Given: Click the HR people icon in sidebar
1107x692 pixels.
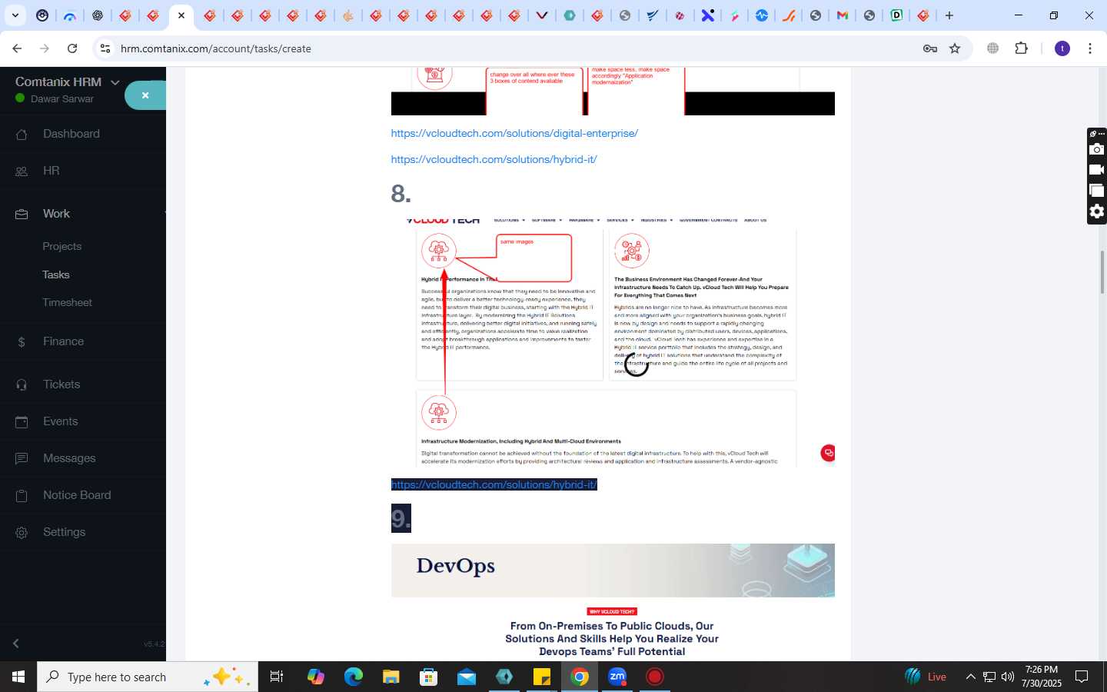Looking at the screenshot, I should pos(22,171).
